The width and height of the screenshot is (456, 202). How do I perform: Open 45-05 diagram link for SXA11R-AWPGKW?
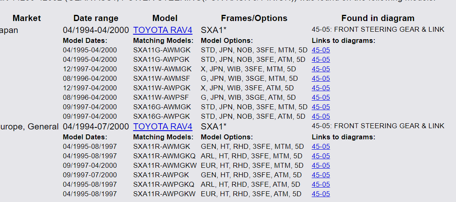click(x=321, y=194)
